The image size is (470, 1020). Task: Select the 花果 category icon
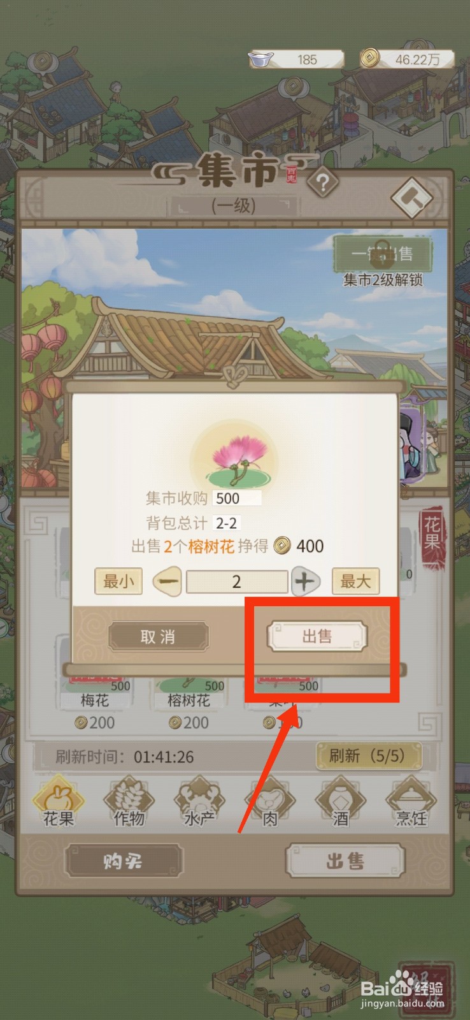coord(59,801)
